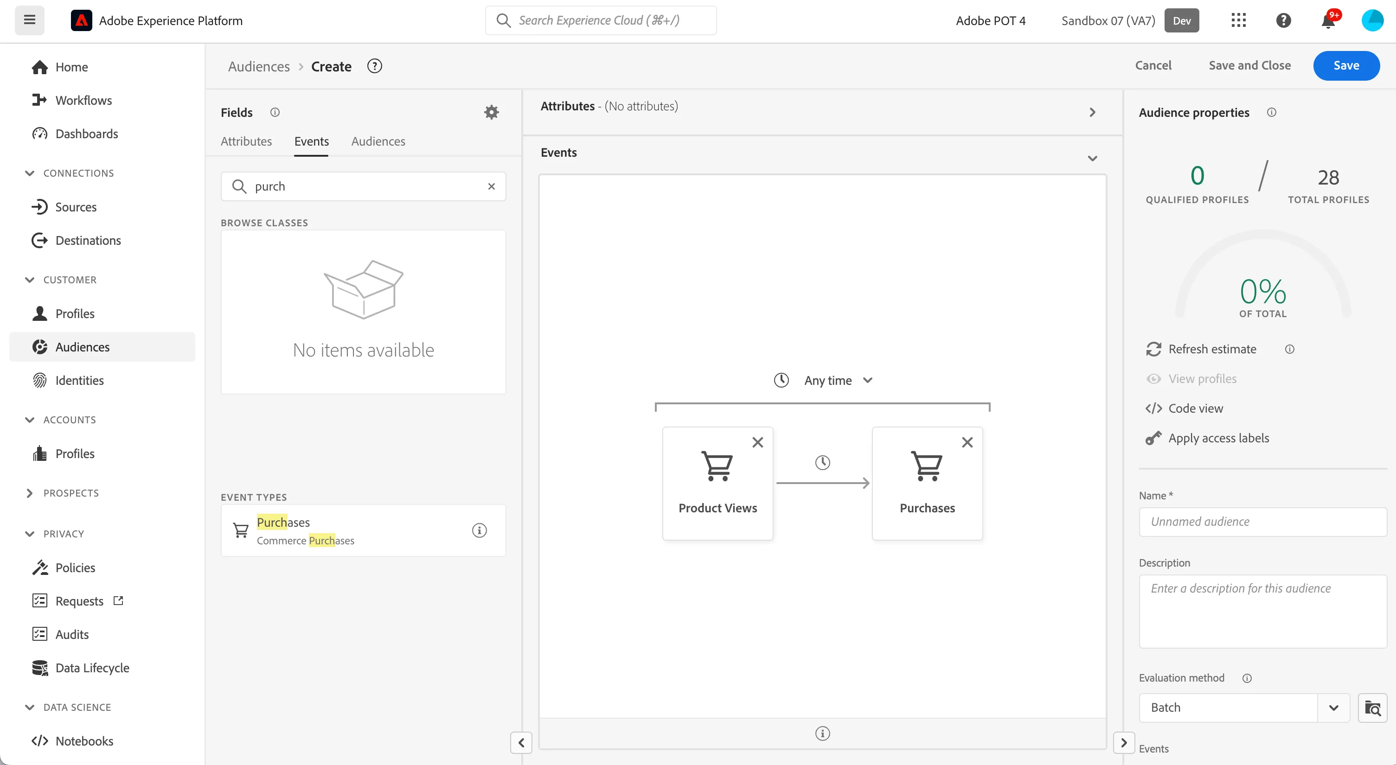Focus the Search Experience Cloud box
This screenshot has width=1396, height=765.
[601, 20]
